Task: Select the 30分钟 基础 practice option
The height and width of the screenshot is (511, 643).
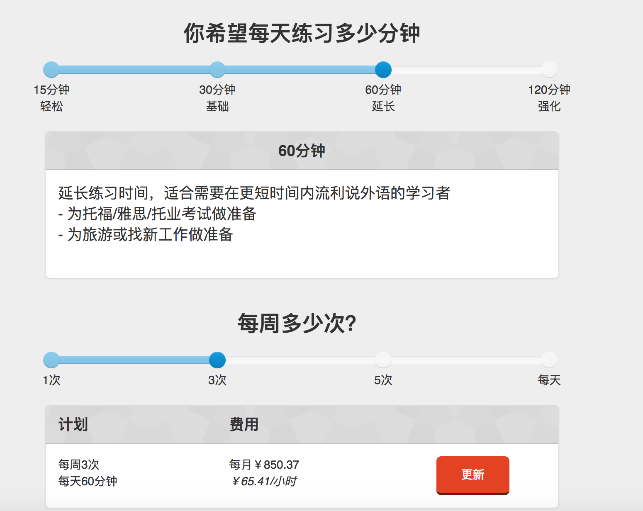Action: [x=217, y=69]
